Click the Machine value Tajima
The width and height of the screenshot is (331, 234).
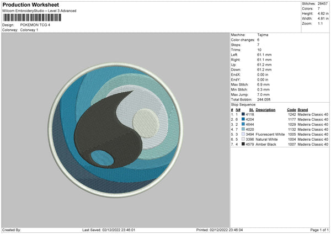click(x=263, y=35)
